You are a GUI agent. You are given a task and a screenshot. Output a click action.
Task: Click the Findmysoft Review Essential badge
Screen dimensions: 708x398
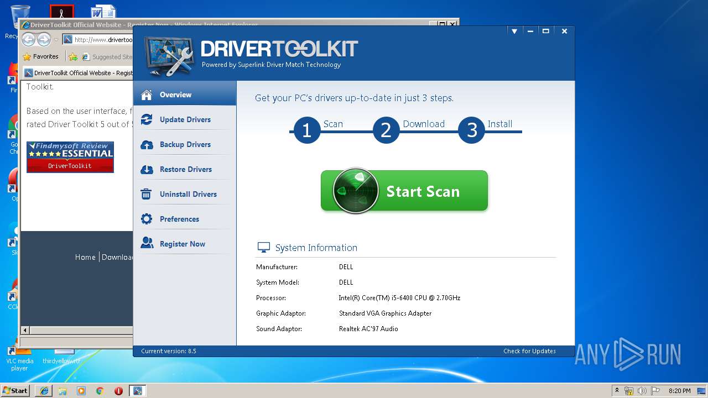coord(70,157)
